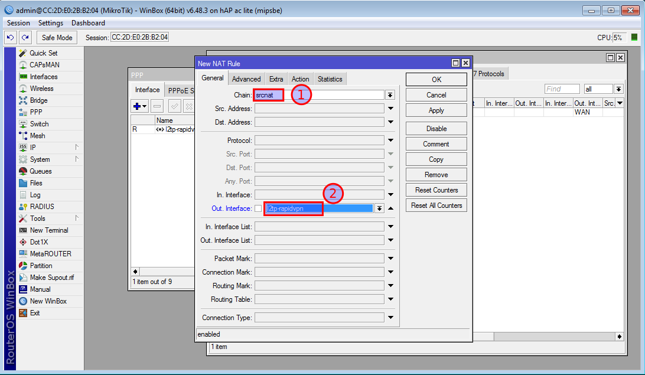Open the Partition sidebar entry

[41, 266]
